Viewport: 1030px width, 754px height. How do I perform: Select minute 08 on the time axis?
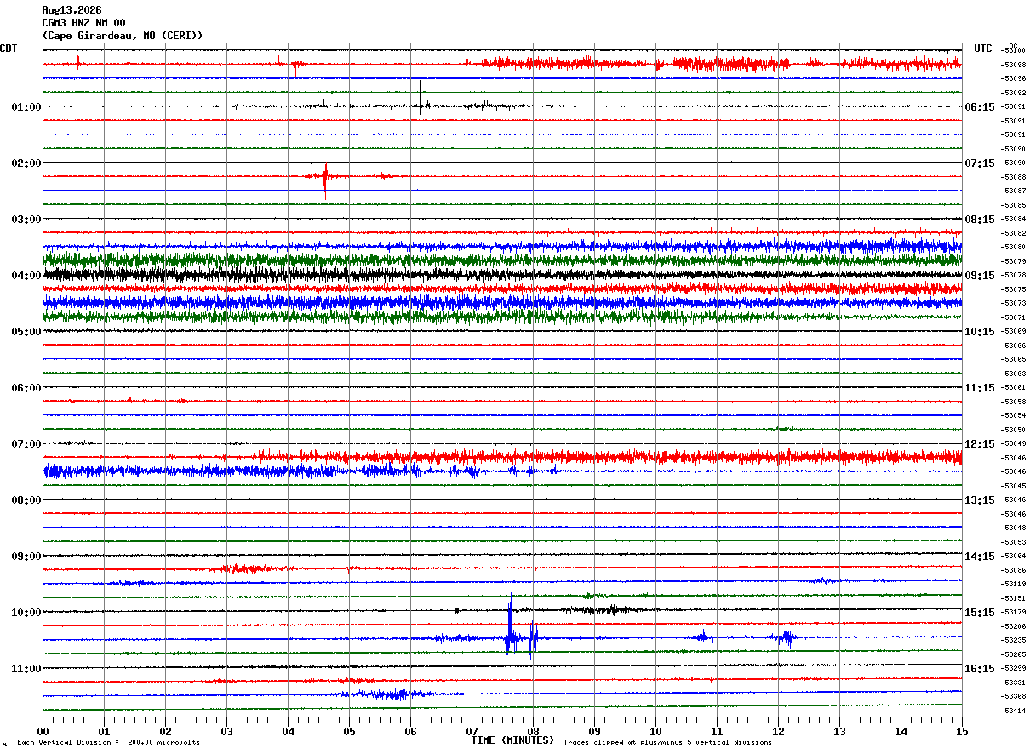[533, 731]
